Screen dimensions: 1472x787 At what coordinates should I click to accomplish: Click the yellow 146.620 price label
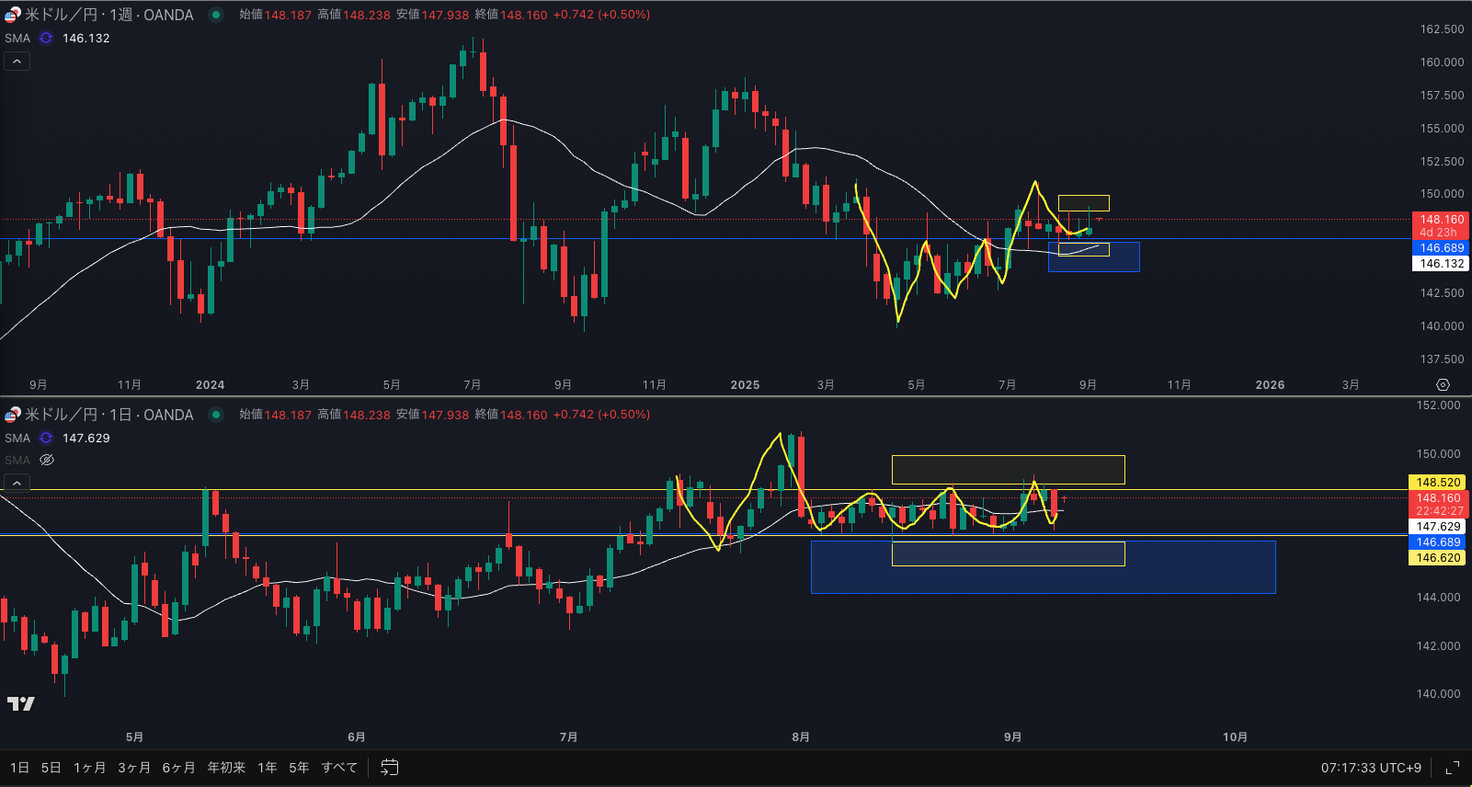click(1438, 557)
